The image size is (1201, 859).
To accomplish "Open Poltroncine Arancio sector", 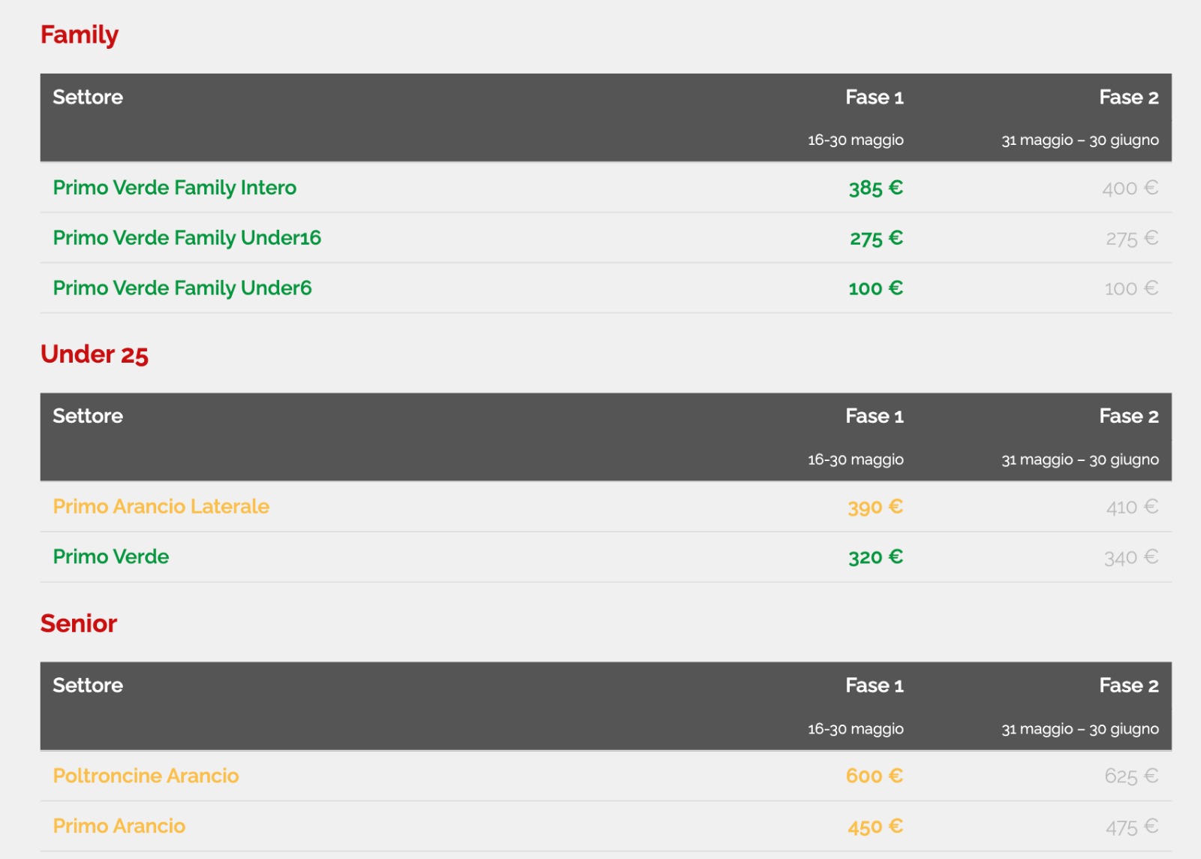I will click(146, 776).
